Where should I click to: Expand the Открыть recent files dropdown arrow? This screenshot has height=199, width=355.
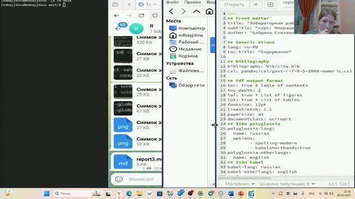point(256,4)
